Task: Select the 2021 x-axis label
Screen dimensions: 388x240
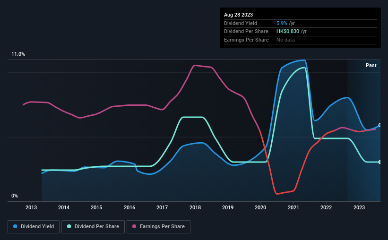Action: [293, 207]
